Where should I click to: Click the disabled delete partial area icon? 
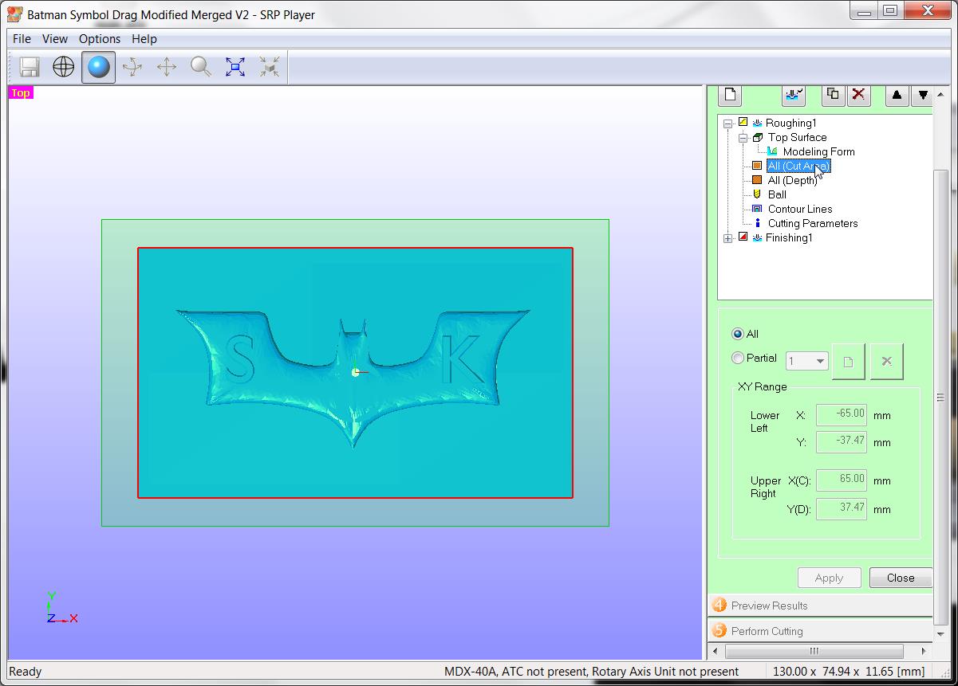tap(886, 362)
